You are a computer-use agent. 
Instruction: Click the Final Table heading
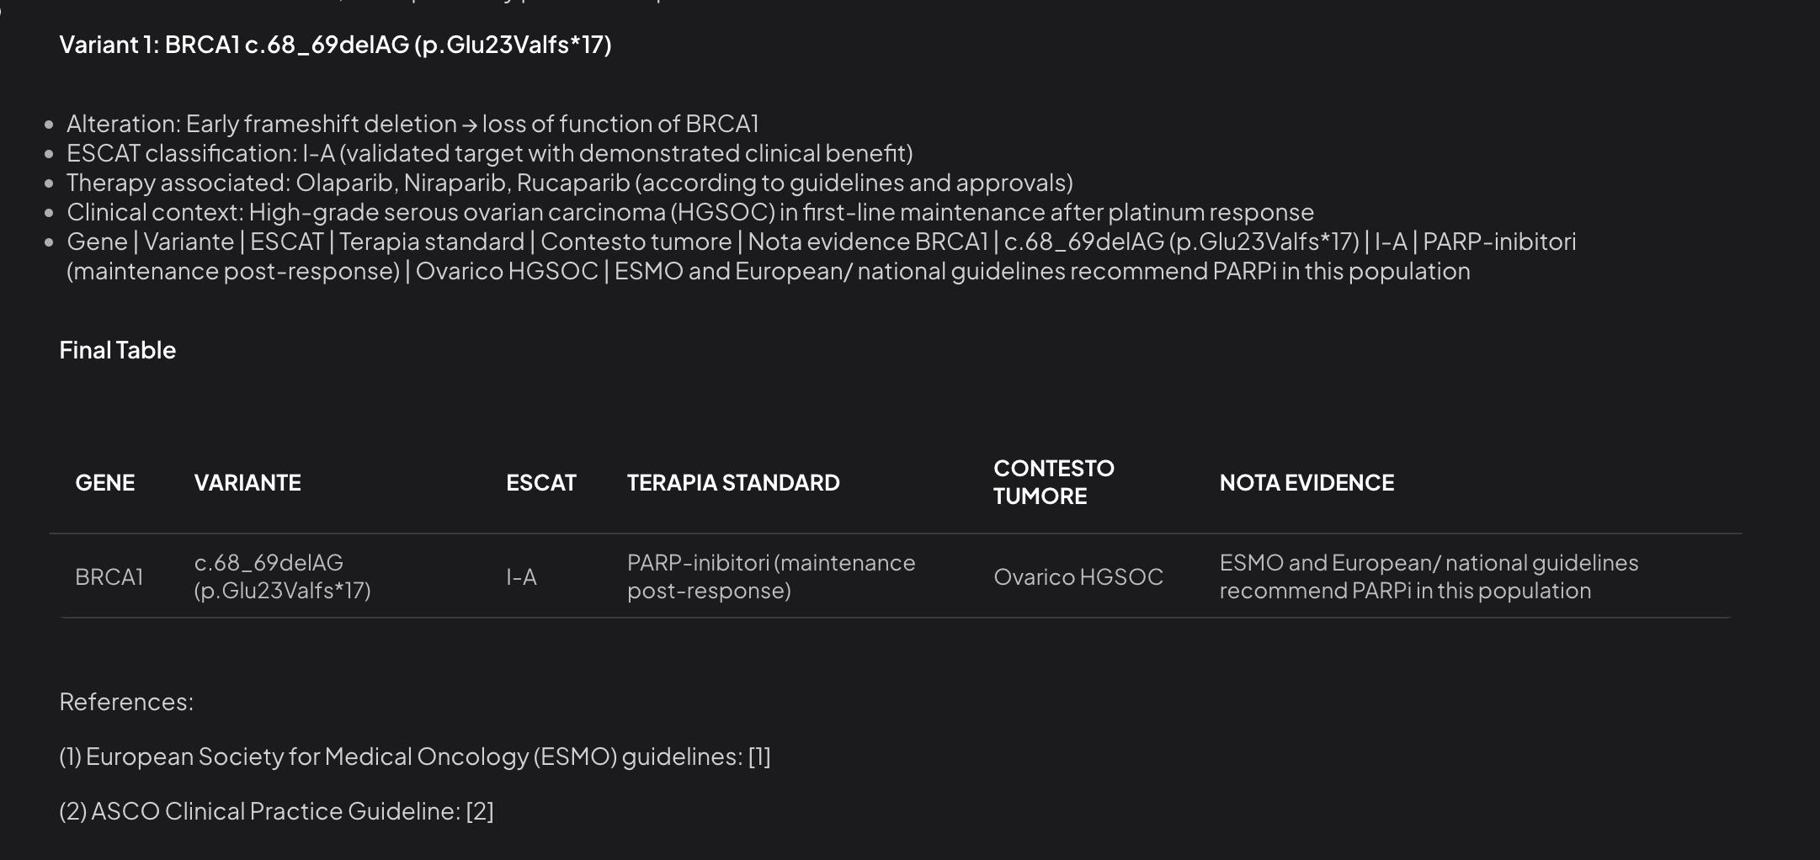pos(117,350)
